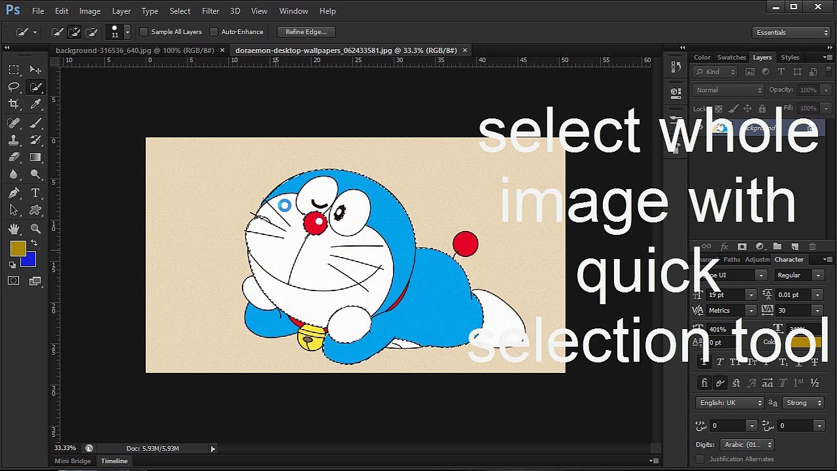Viewport: 837px width, 471px height.
Task: Swap foreground and background colors
Action: point(34,243)
